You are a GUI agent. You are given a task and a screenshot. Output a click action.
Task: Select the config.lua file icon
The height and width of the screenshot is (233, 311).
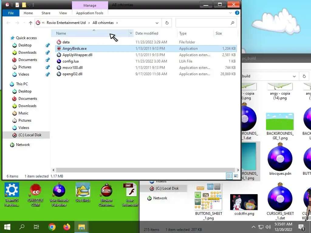pos(59,61)
